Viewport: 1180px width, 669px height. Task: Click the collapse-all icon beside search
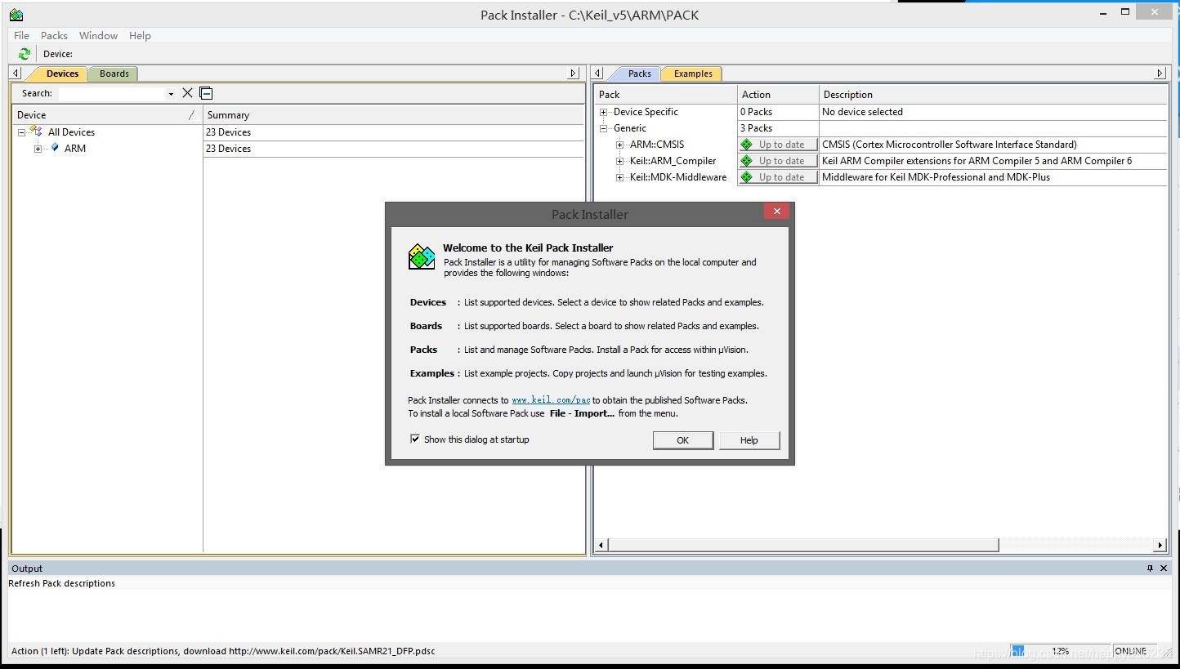[206, 93]
